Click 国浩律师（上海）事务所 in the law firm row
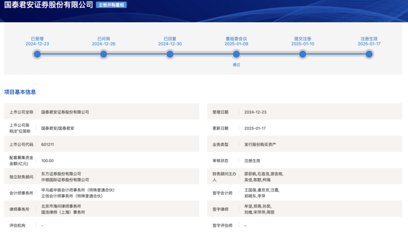This screenshot has height=235, width=408. (x=63, y=212)
